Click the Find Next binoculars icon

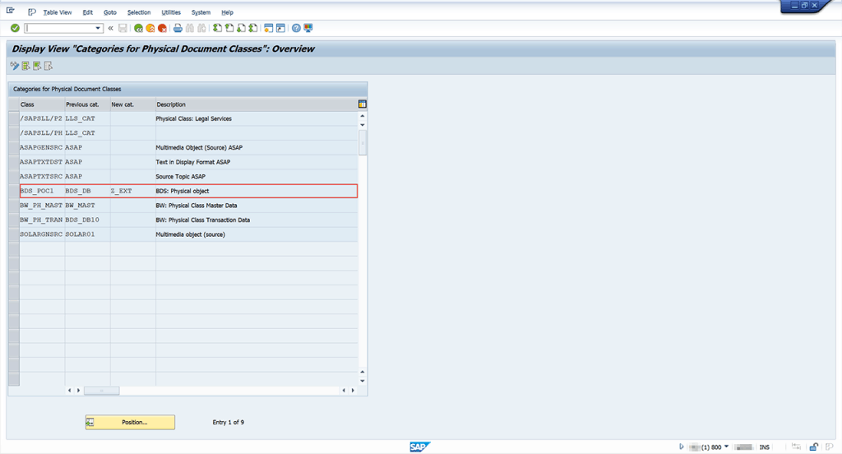201,28
